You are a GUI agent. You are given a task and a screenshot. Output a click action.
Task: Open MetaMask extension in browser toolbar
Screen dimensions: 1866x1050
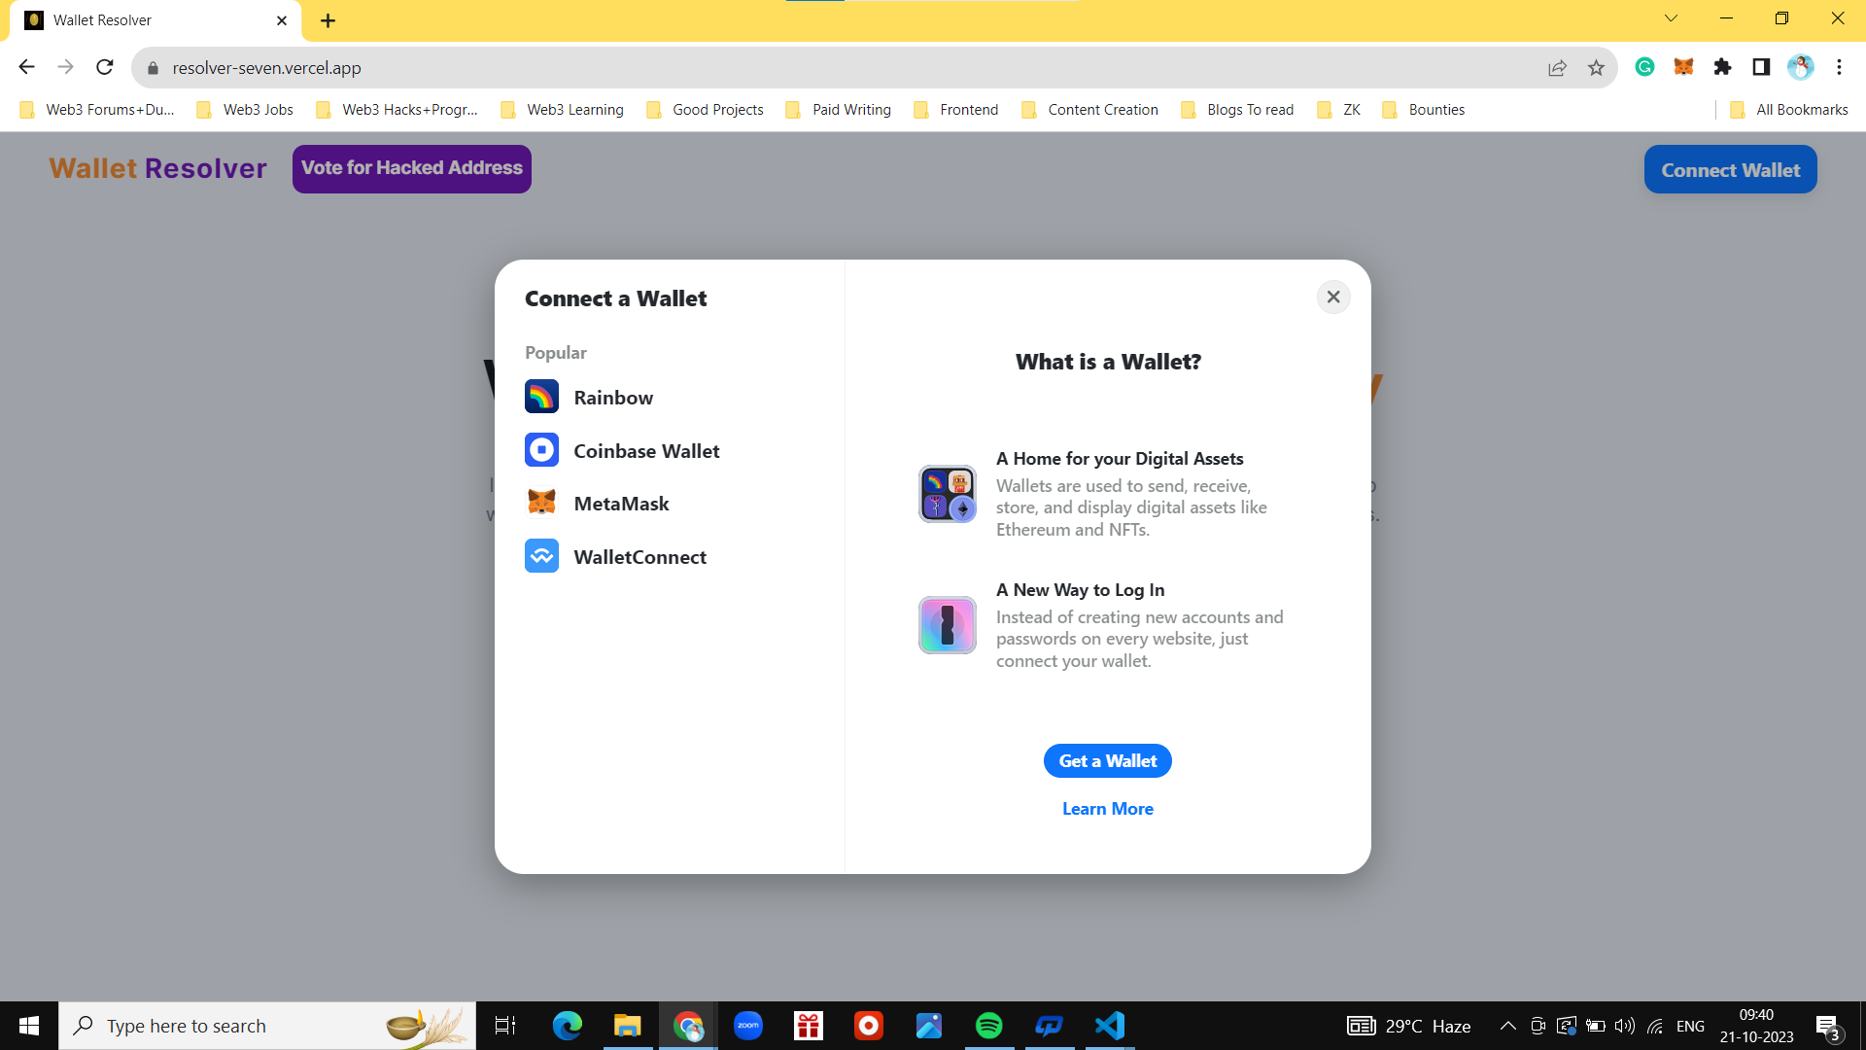1683,67
